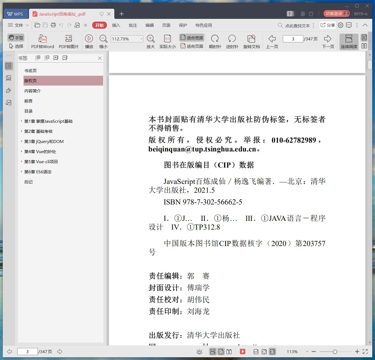The height and width of the screenshot is (360, 375).
Task: Click the 分享 share button
Action: pyautogui.click(x=328, y=25)
